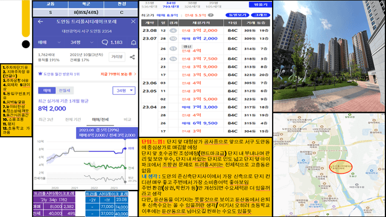Switch to the 매매/전세 tab

tap(100, 119)
